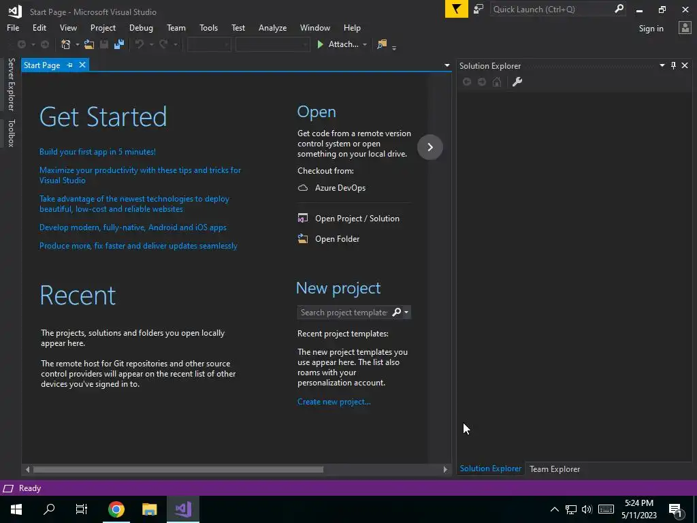Open the View menu
697x523 pixels.
[68, 27]
